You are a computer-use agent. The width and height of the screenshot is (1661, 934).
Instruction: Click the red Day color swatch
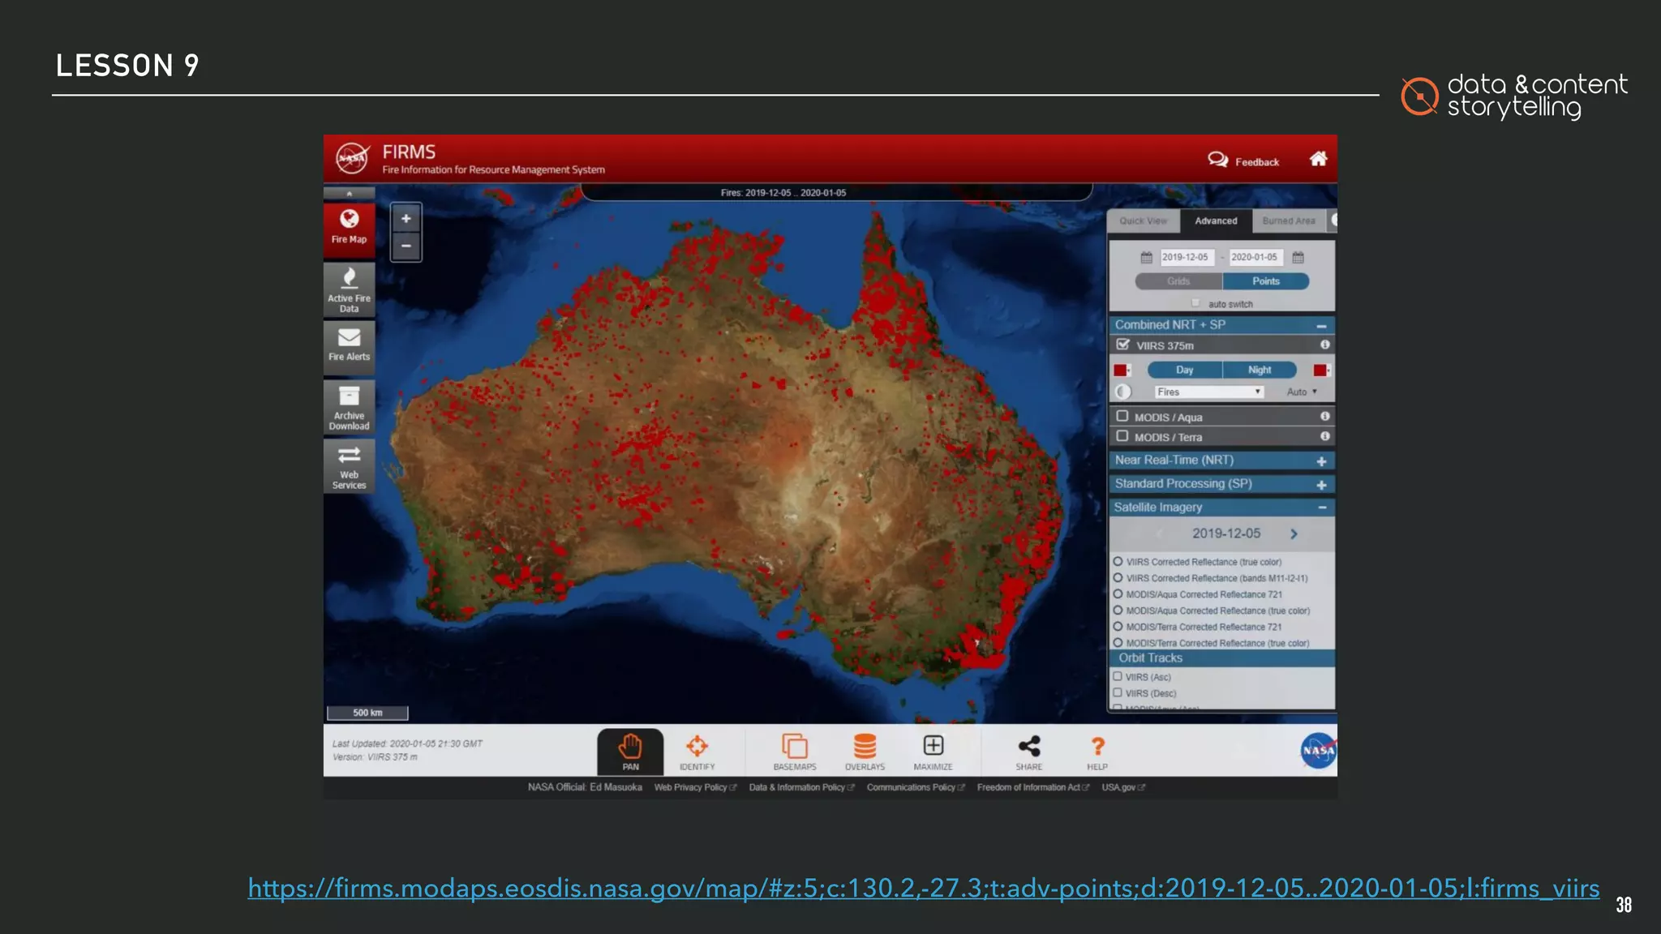pos(1121,370)
